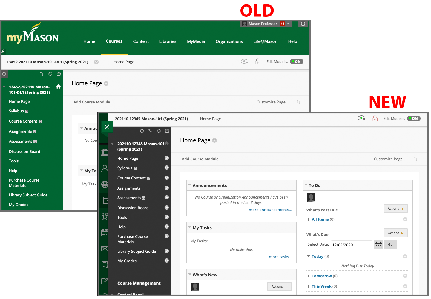The height and width of the screenshot is (299, 431).
Task: Select the Home tab in old header
Action: [89, 41]
